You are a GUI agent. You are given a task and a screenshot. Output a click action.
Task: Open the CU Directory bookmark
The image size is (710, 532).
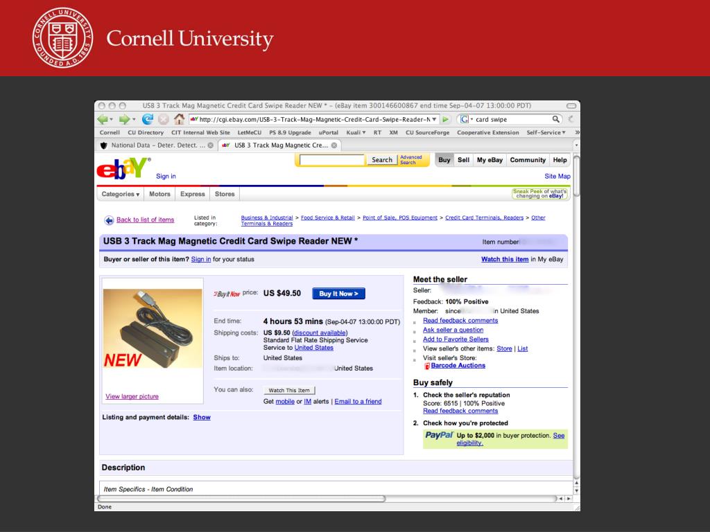pos(146,132)
